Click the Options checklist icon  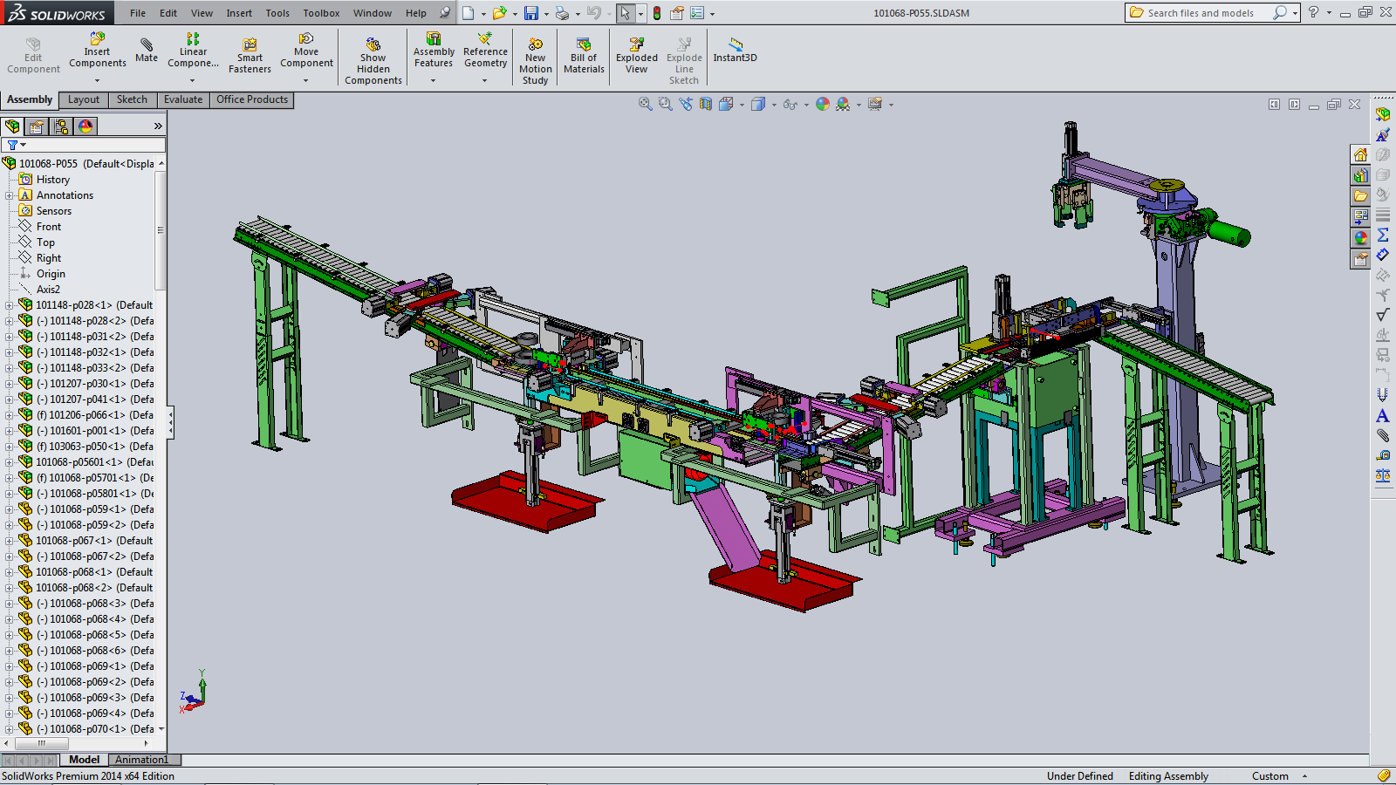[x=697, y=13]
